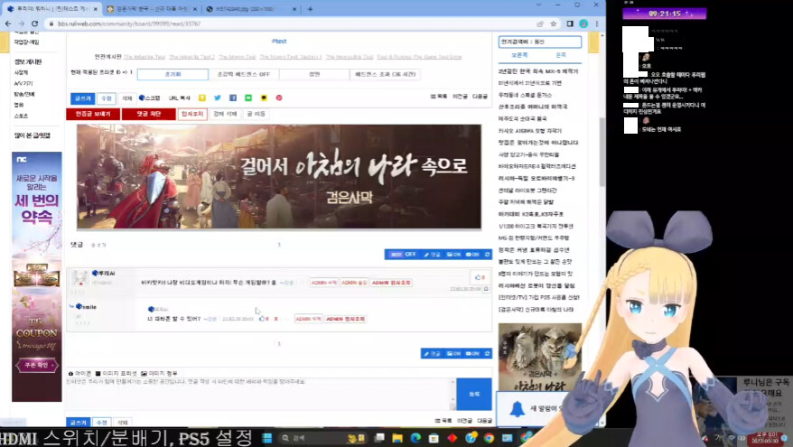Open Chrome side panel icon

coord(570,23)
